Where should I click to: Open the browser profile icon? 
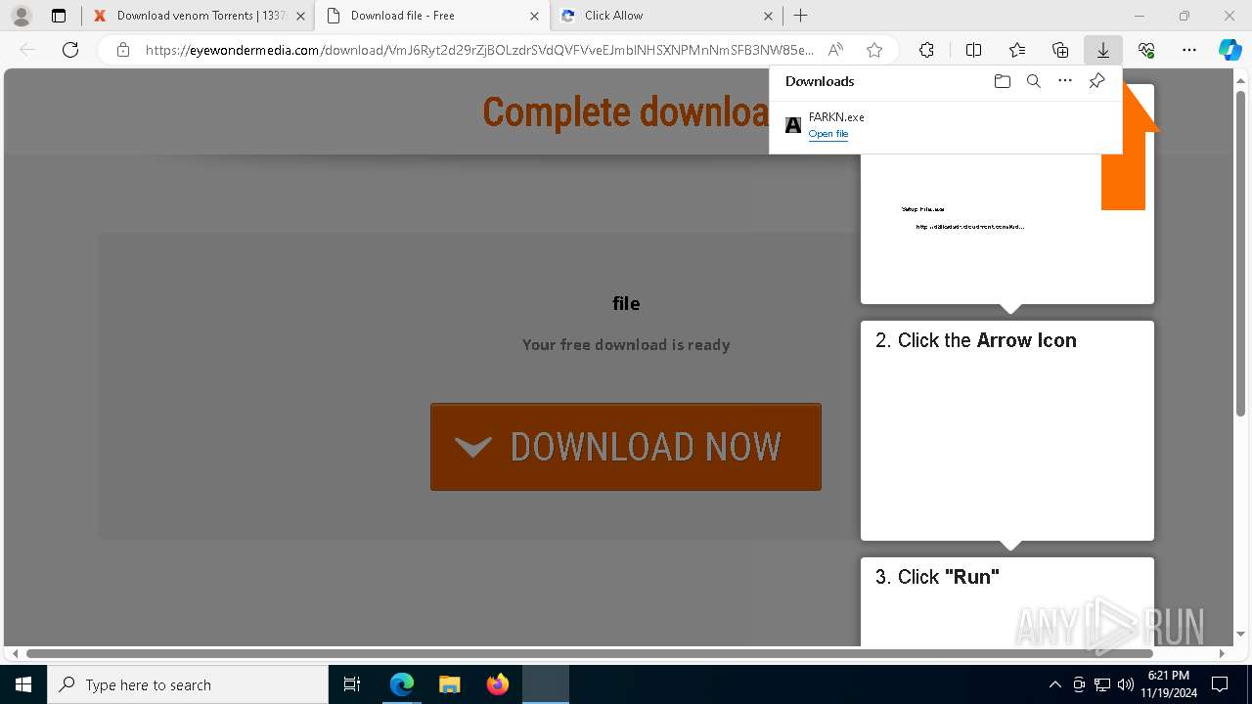tap(21, 16)
